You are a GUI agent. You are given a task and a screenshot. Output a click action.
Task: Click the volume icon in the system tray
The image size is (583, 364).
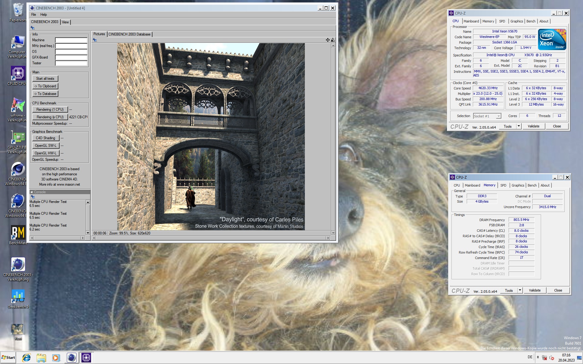552,358
